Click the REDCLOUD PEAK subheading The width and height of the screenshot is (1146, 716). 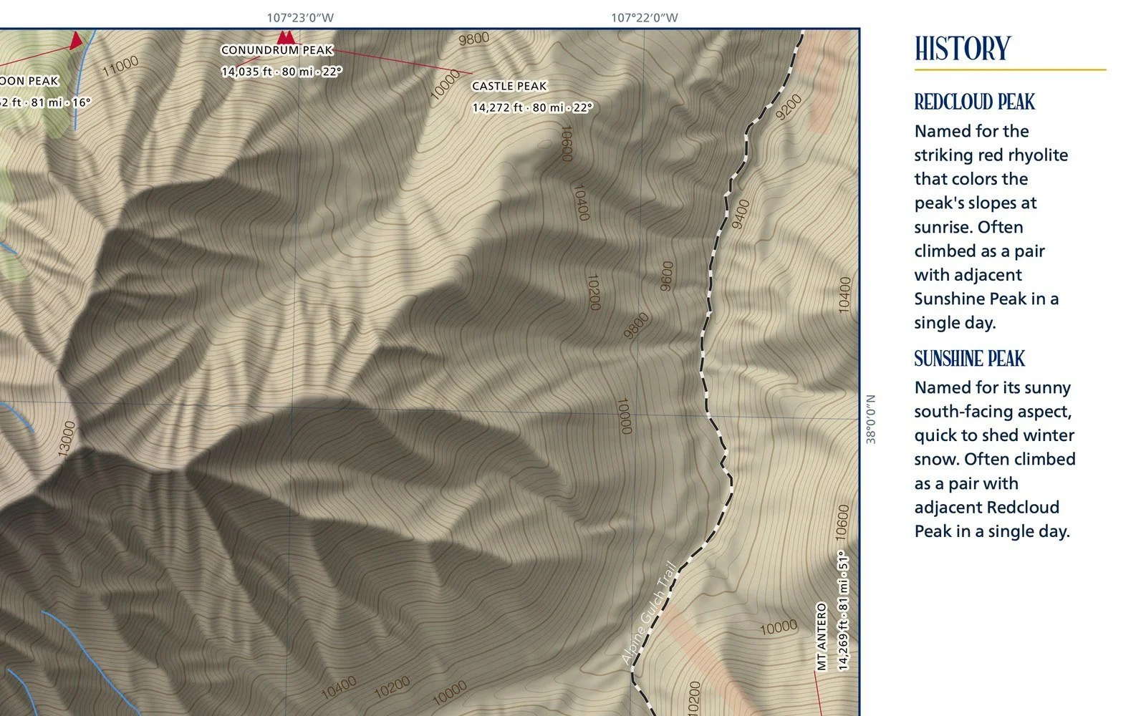click(x=974, y=102)
